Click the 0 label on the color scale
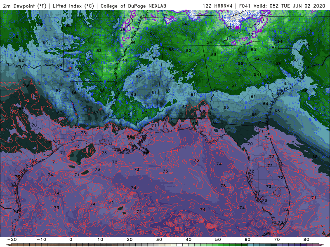The image size is (330, 247). [x=71, y=240]
